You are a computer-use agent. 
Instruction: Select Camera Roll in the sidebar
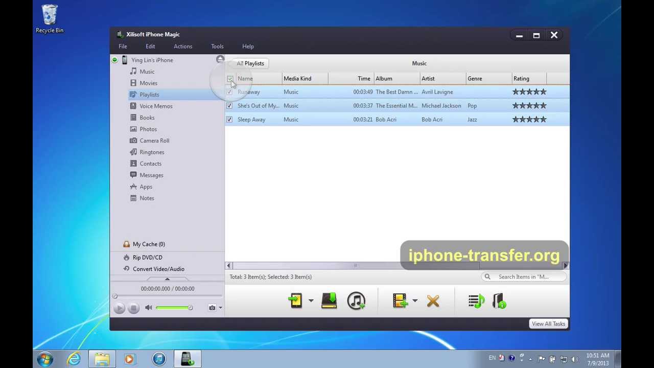(154, 141)
